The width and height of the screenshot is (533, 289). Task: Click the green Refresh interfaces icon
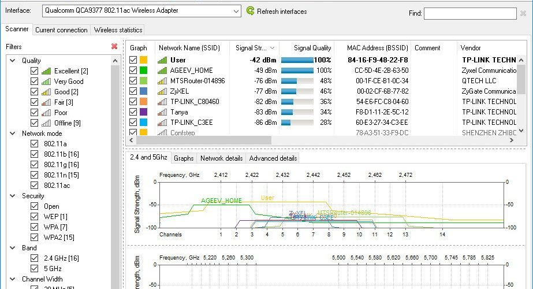point(250,11)
